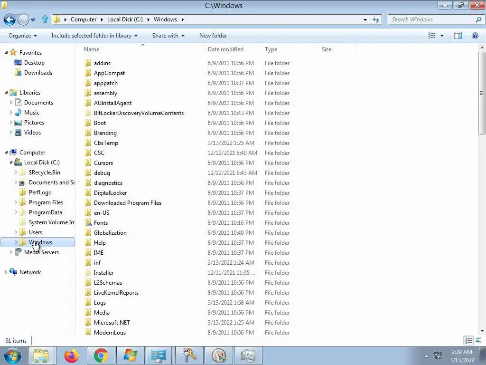
Task: Expand the Documents library node
Action: click(x=11, y=103)
